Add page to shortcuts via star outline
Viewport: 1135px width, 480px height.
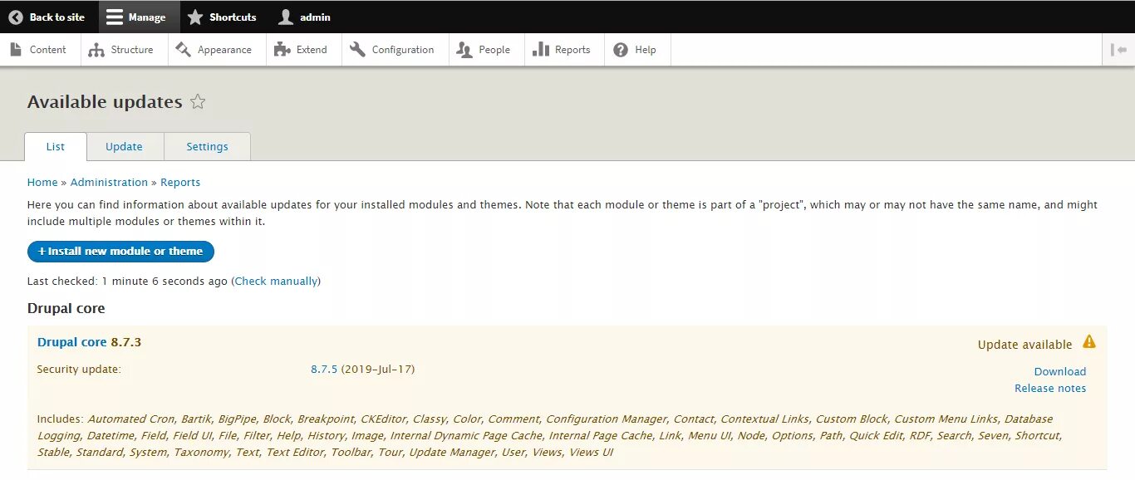pyautogui.click(x=198, y=102)
